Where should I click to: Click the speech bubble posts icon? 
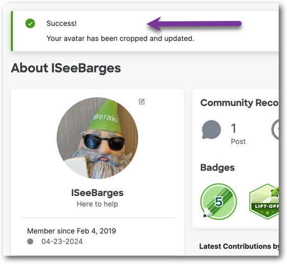211,129
